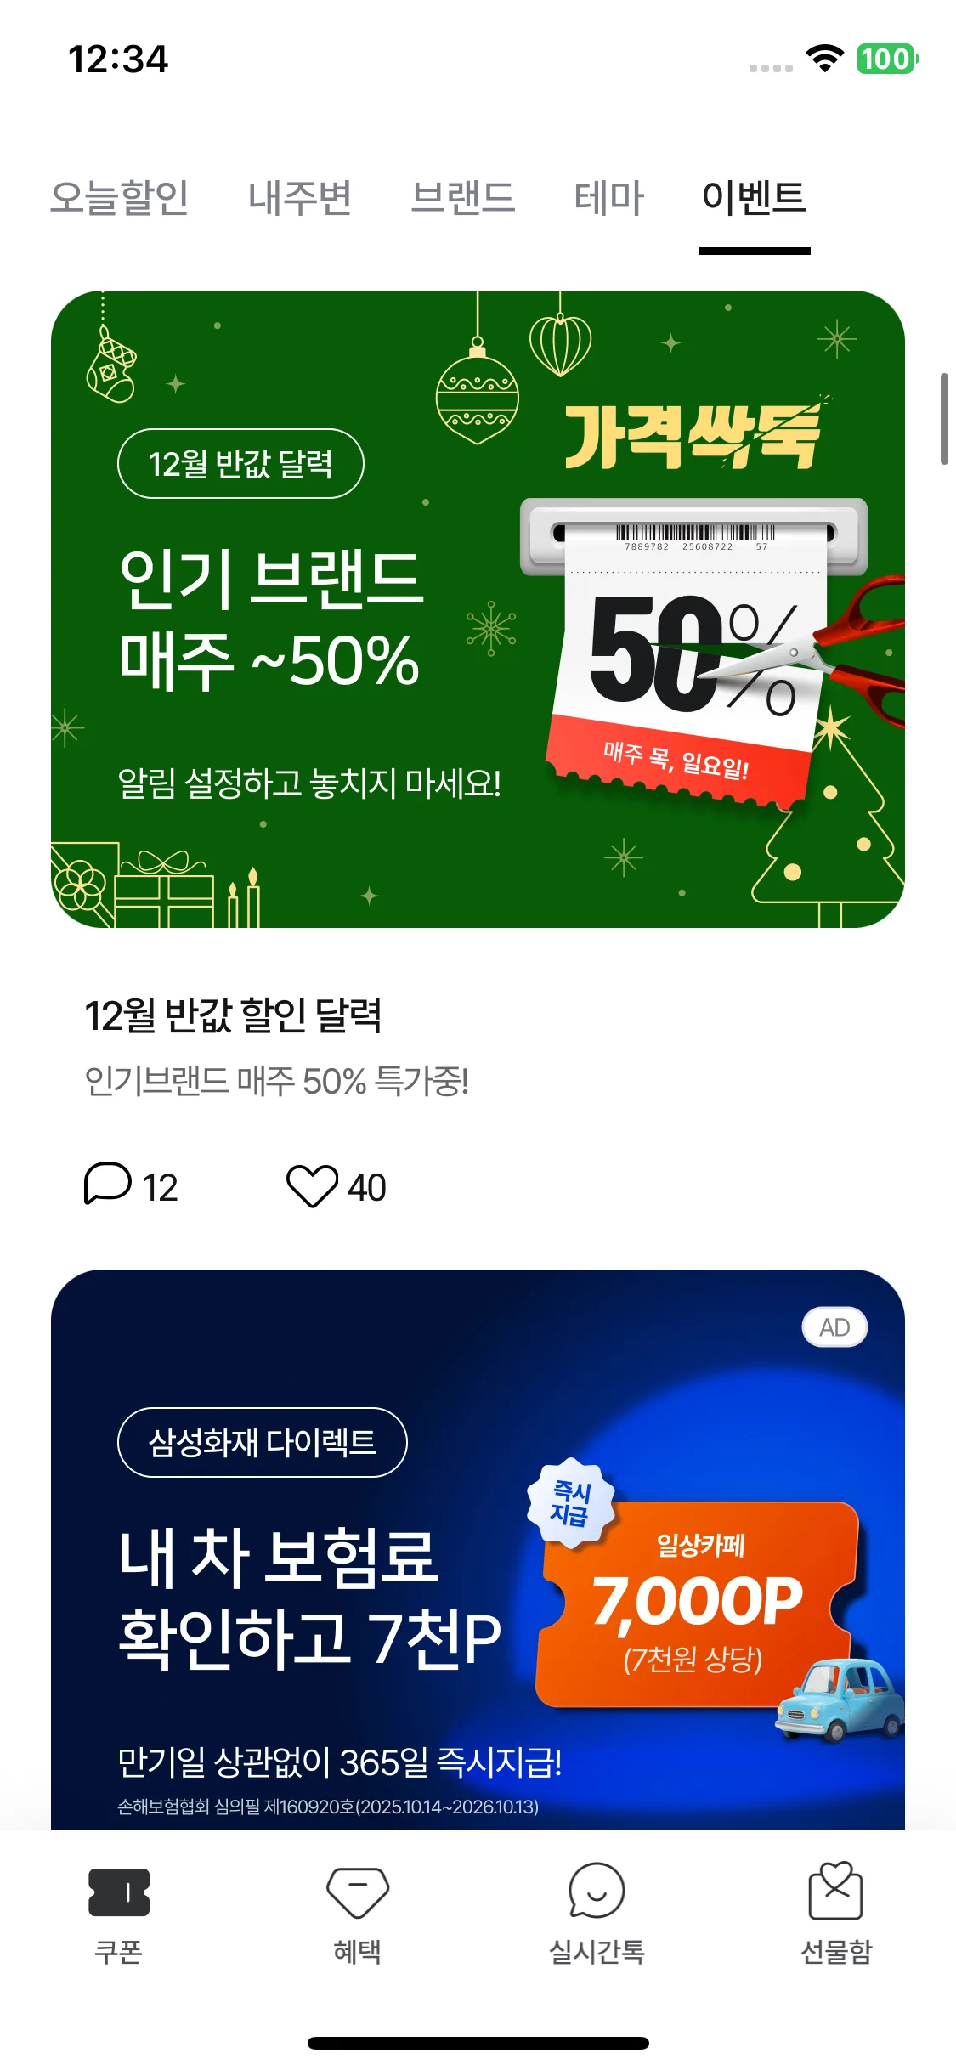Open the 테마 tab
Image resolution: width=956 pixels, height=2070 pixels.
609,197
